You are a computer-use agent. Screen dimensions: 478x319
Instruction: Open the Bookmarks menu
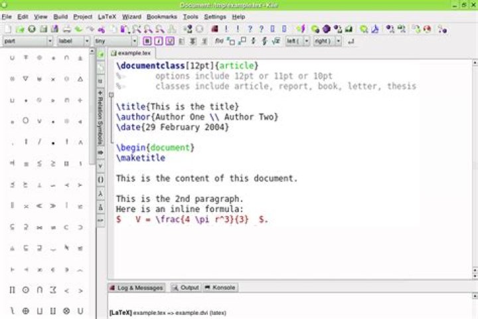(162, 17)
